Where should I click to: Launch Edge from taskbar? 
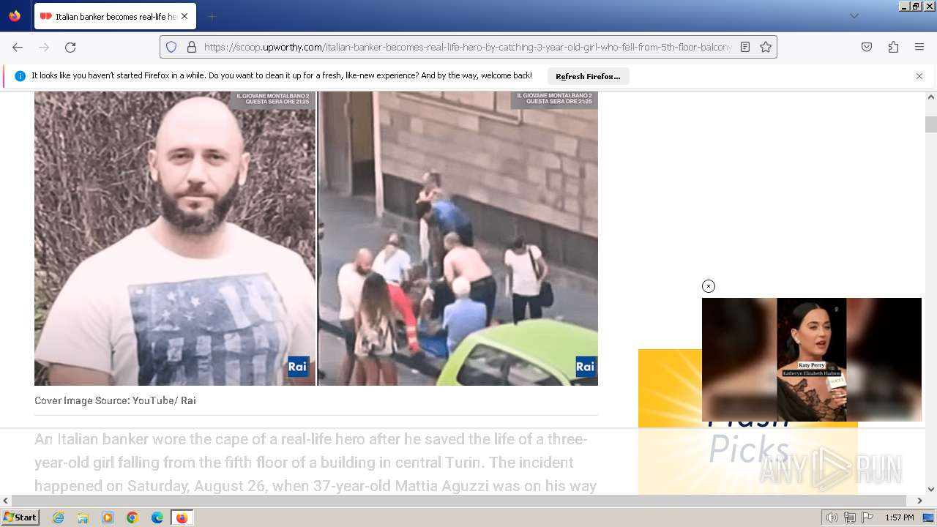click(x=157, y=517)
